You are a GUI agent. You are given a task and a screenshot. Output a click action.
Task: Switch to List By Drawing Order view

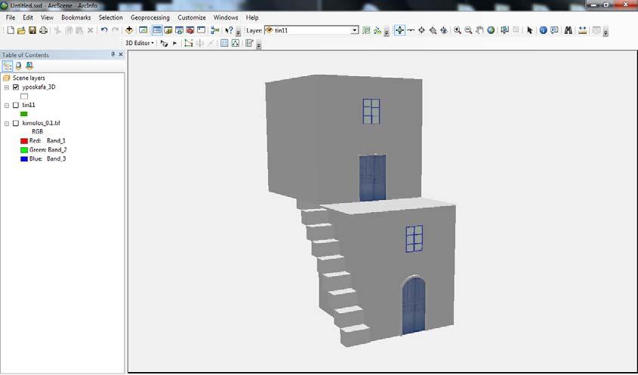coord(8,66)
